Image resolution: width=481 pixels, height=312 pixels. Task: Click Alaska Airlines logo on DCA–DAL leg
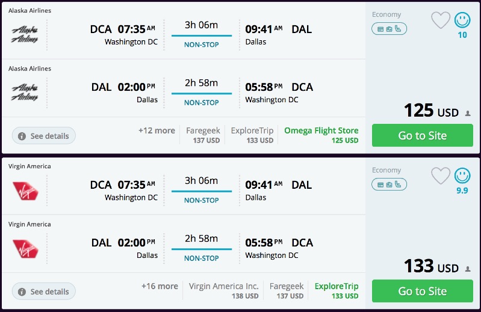pyautogui.click(x=25, y=34)
